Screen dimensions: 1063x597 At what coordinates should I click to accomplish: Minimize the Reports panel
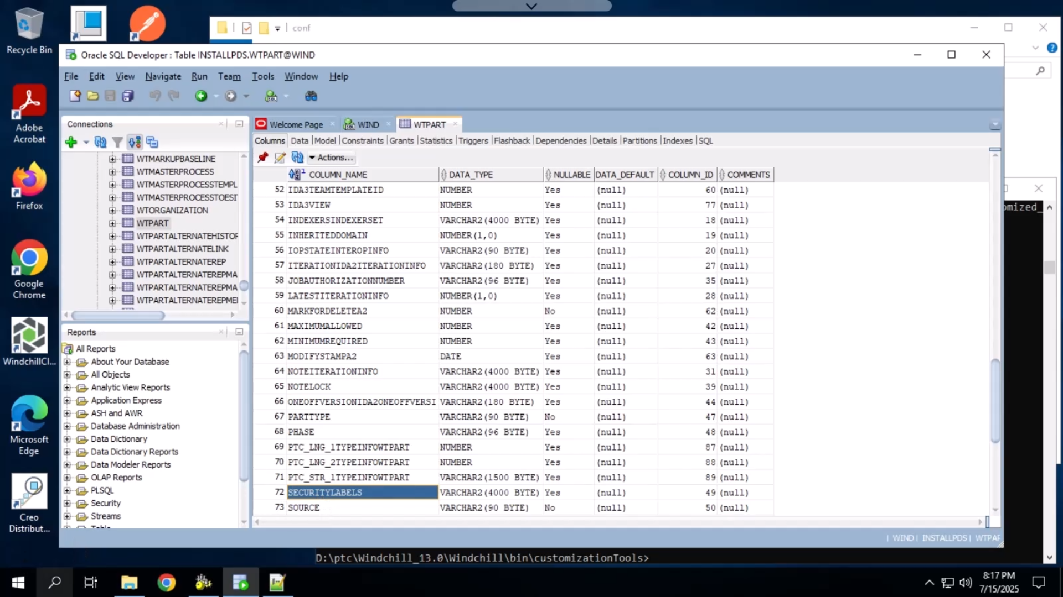[239, 332]
